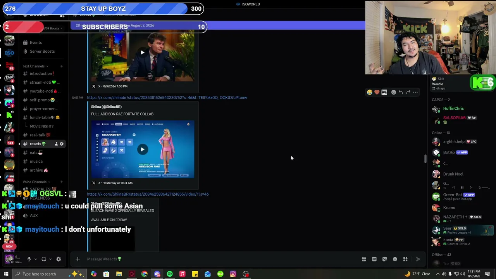Open the apps launcher icon in message bar

(x=405, y=259)
